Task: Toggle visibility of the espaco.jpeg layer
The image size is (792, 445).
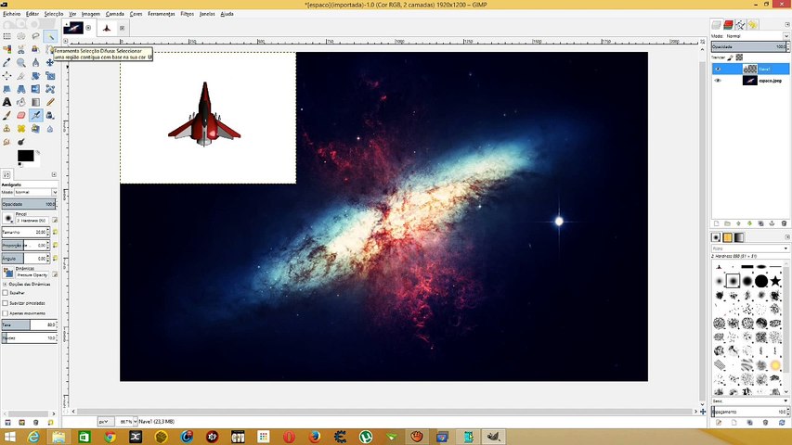Action: (x=718, y=81)
